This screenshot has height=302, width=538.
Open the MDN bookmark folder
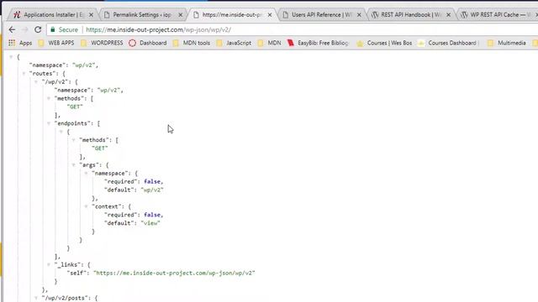tap(269, 43)
